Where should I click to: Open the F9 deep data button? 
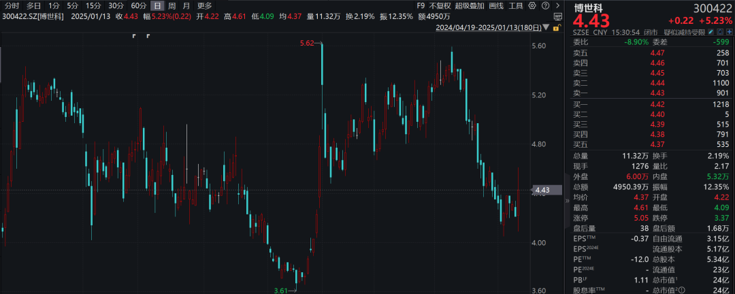421,5
